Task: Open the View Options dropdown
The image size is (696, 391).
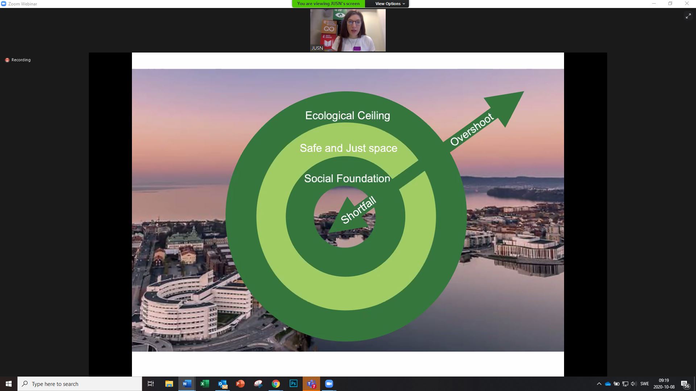Action: click(390, 4)
